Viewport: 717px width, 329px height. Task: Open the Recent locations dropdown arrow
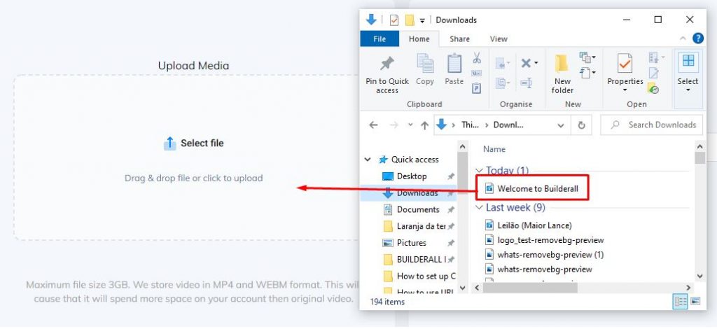[410, 125]
